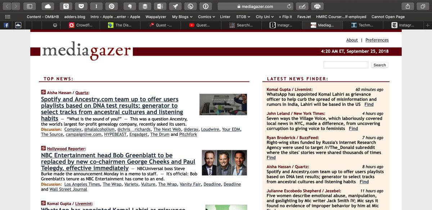Open the Wall Street Journal discussion link
Screen dimensions: 432x210
(68, 189)
